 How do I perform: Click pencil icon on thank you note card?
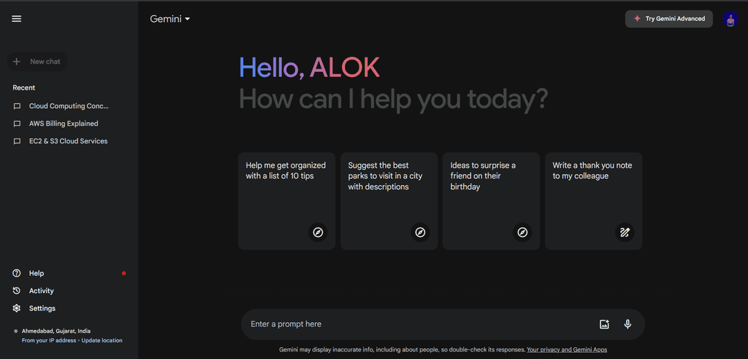(x=625, y=232)
